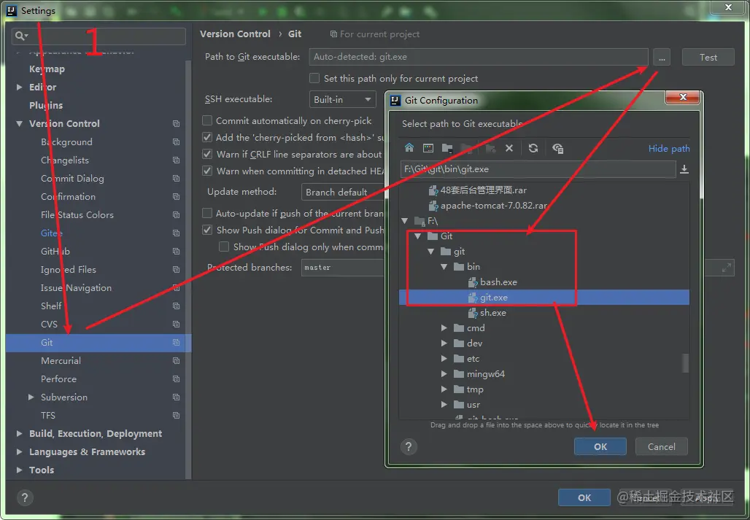Expand the cmd folder in file tree

444,328
